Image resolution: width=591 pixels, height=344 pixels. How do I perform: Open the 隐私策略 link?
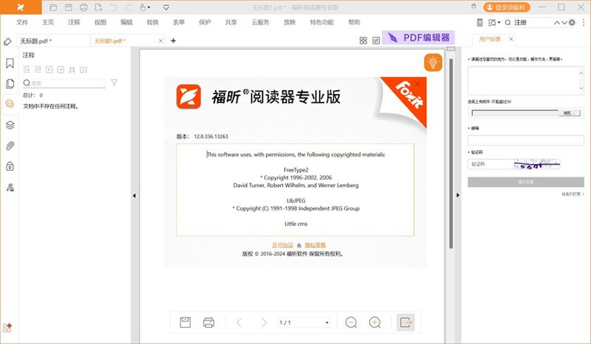(x=315, y=245)
